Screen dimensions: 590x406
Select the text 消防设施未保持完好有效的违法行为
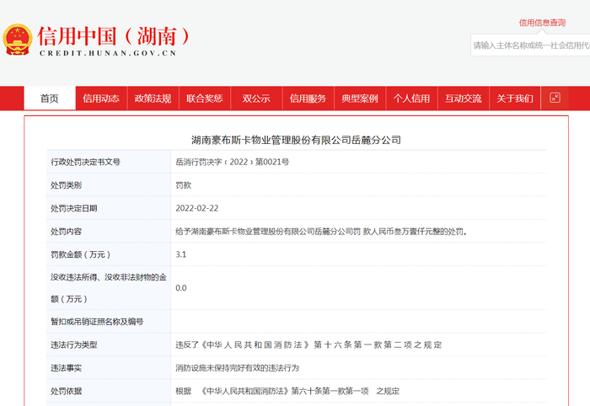237,368
